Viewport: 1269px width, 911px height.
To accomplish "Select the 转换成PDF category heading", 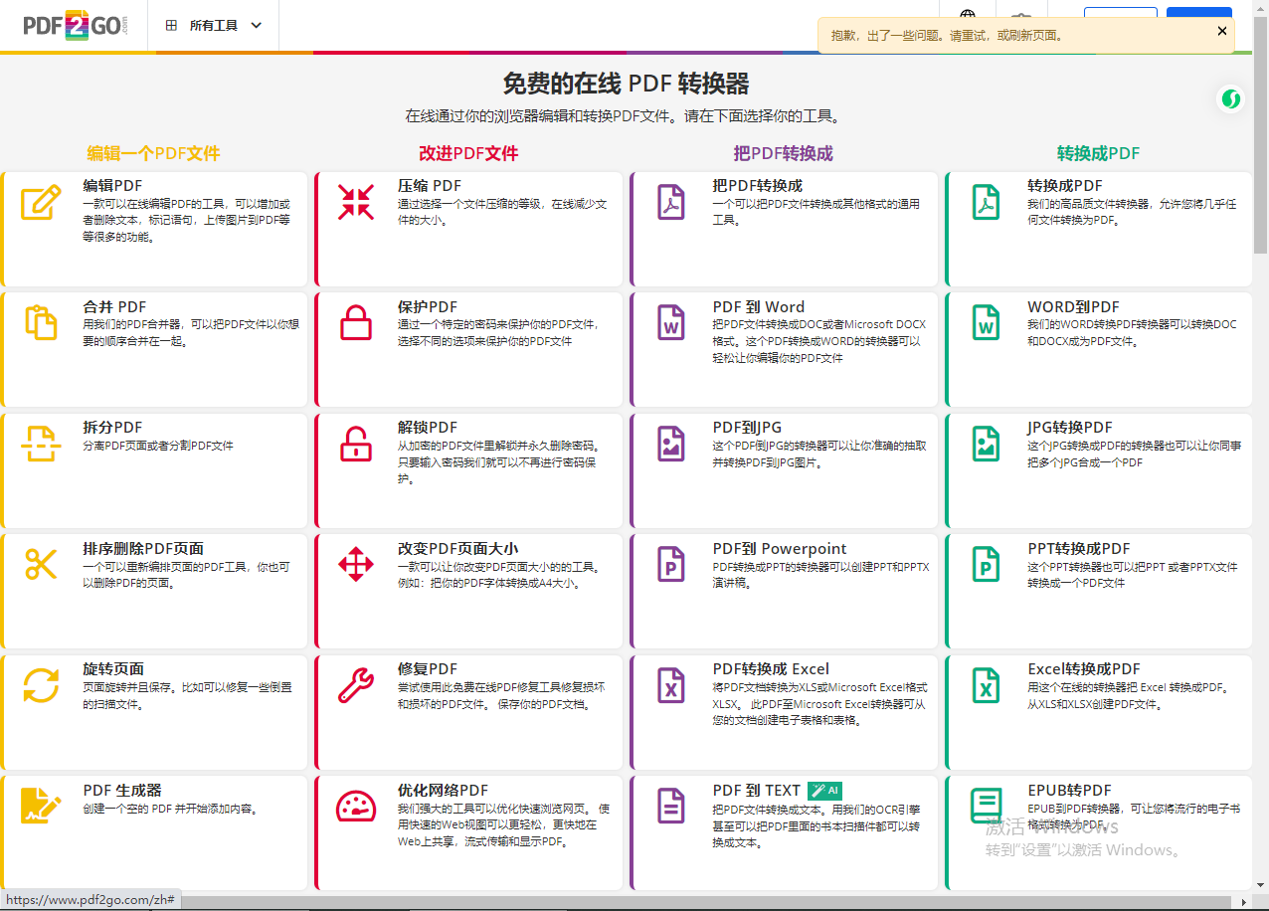I will point(1098,153).
